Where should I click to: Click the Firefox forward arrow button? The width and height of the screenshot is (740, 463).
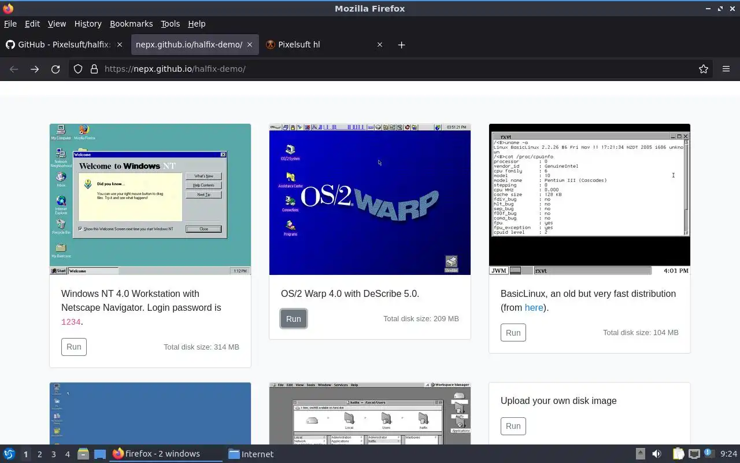[x=35, y=69]
